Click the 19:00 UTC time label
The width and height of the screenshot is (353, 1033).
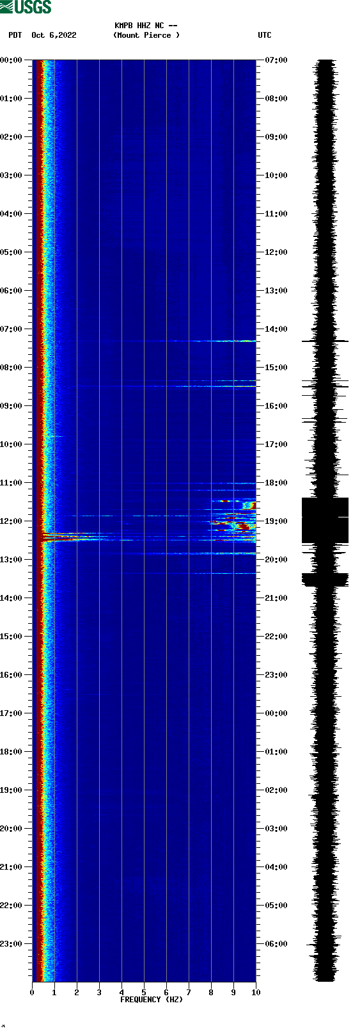click(x=276, y=521)
